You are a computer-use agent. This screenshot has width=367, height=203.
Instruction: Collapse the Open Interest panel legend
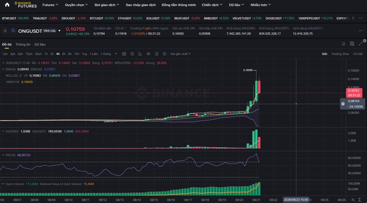click(x=3, y=184)
